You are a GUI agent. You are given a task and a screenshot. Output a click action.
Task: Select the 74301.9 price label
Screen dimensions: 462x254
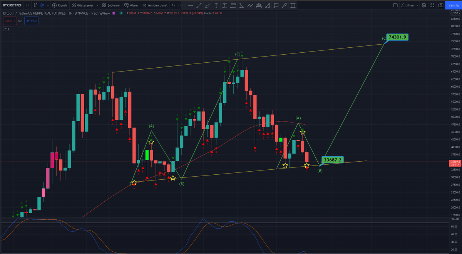[x=398, y=37]
